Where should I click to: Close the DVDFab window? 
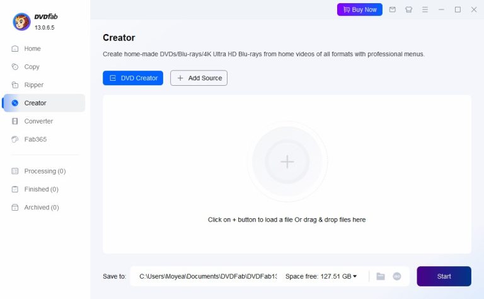click(474, 9)
